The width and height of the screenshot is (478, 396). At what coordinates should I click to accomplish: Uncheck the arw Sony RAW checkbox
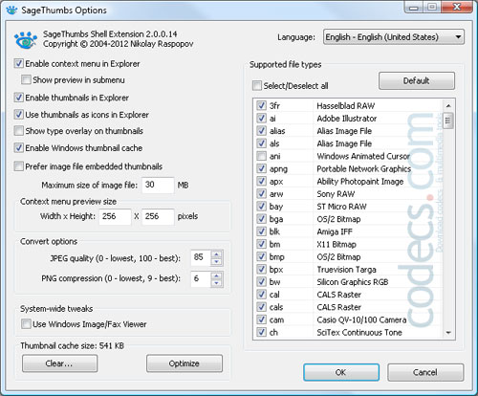pyautogui.click(x=261, y=194)
